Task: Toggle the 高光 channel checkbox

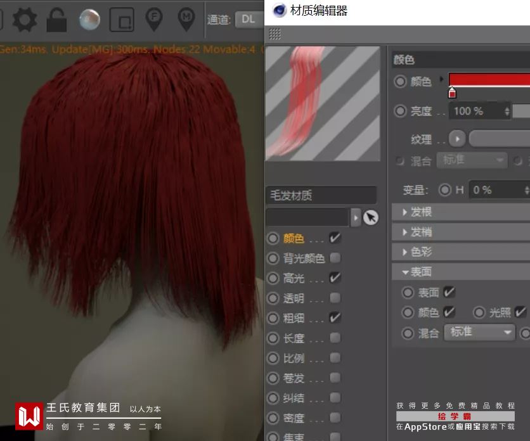Action: coord(335,278)
